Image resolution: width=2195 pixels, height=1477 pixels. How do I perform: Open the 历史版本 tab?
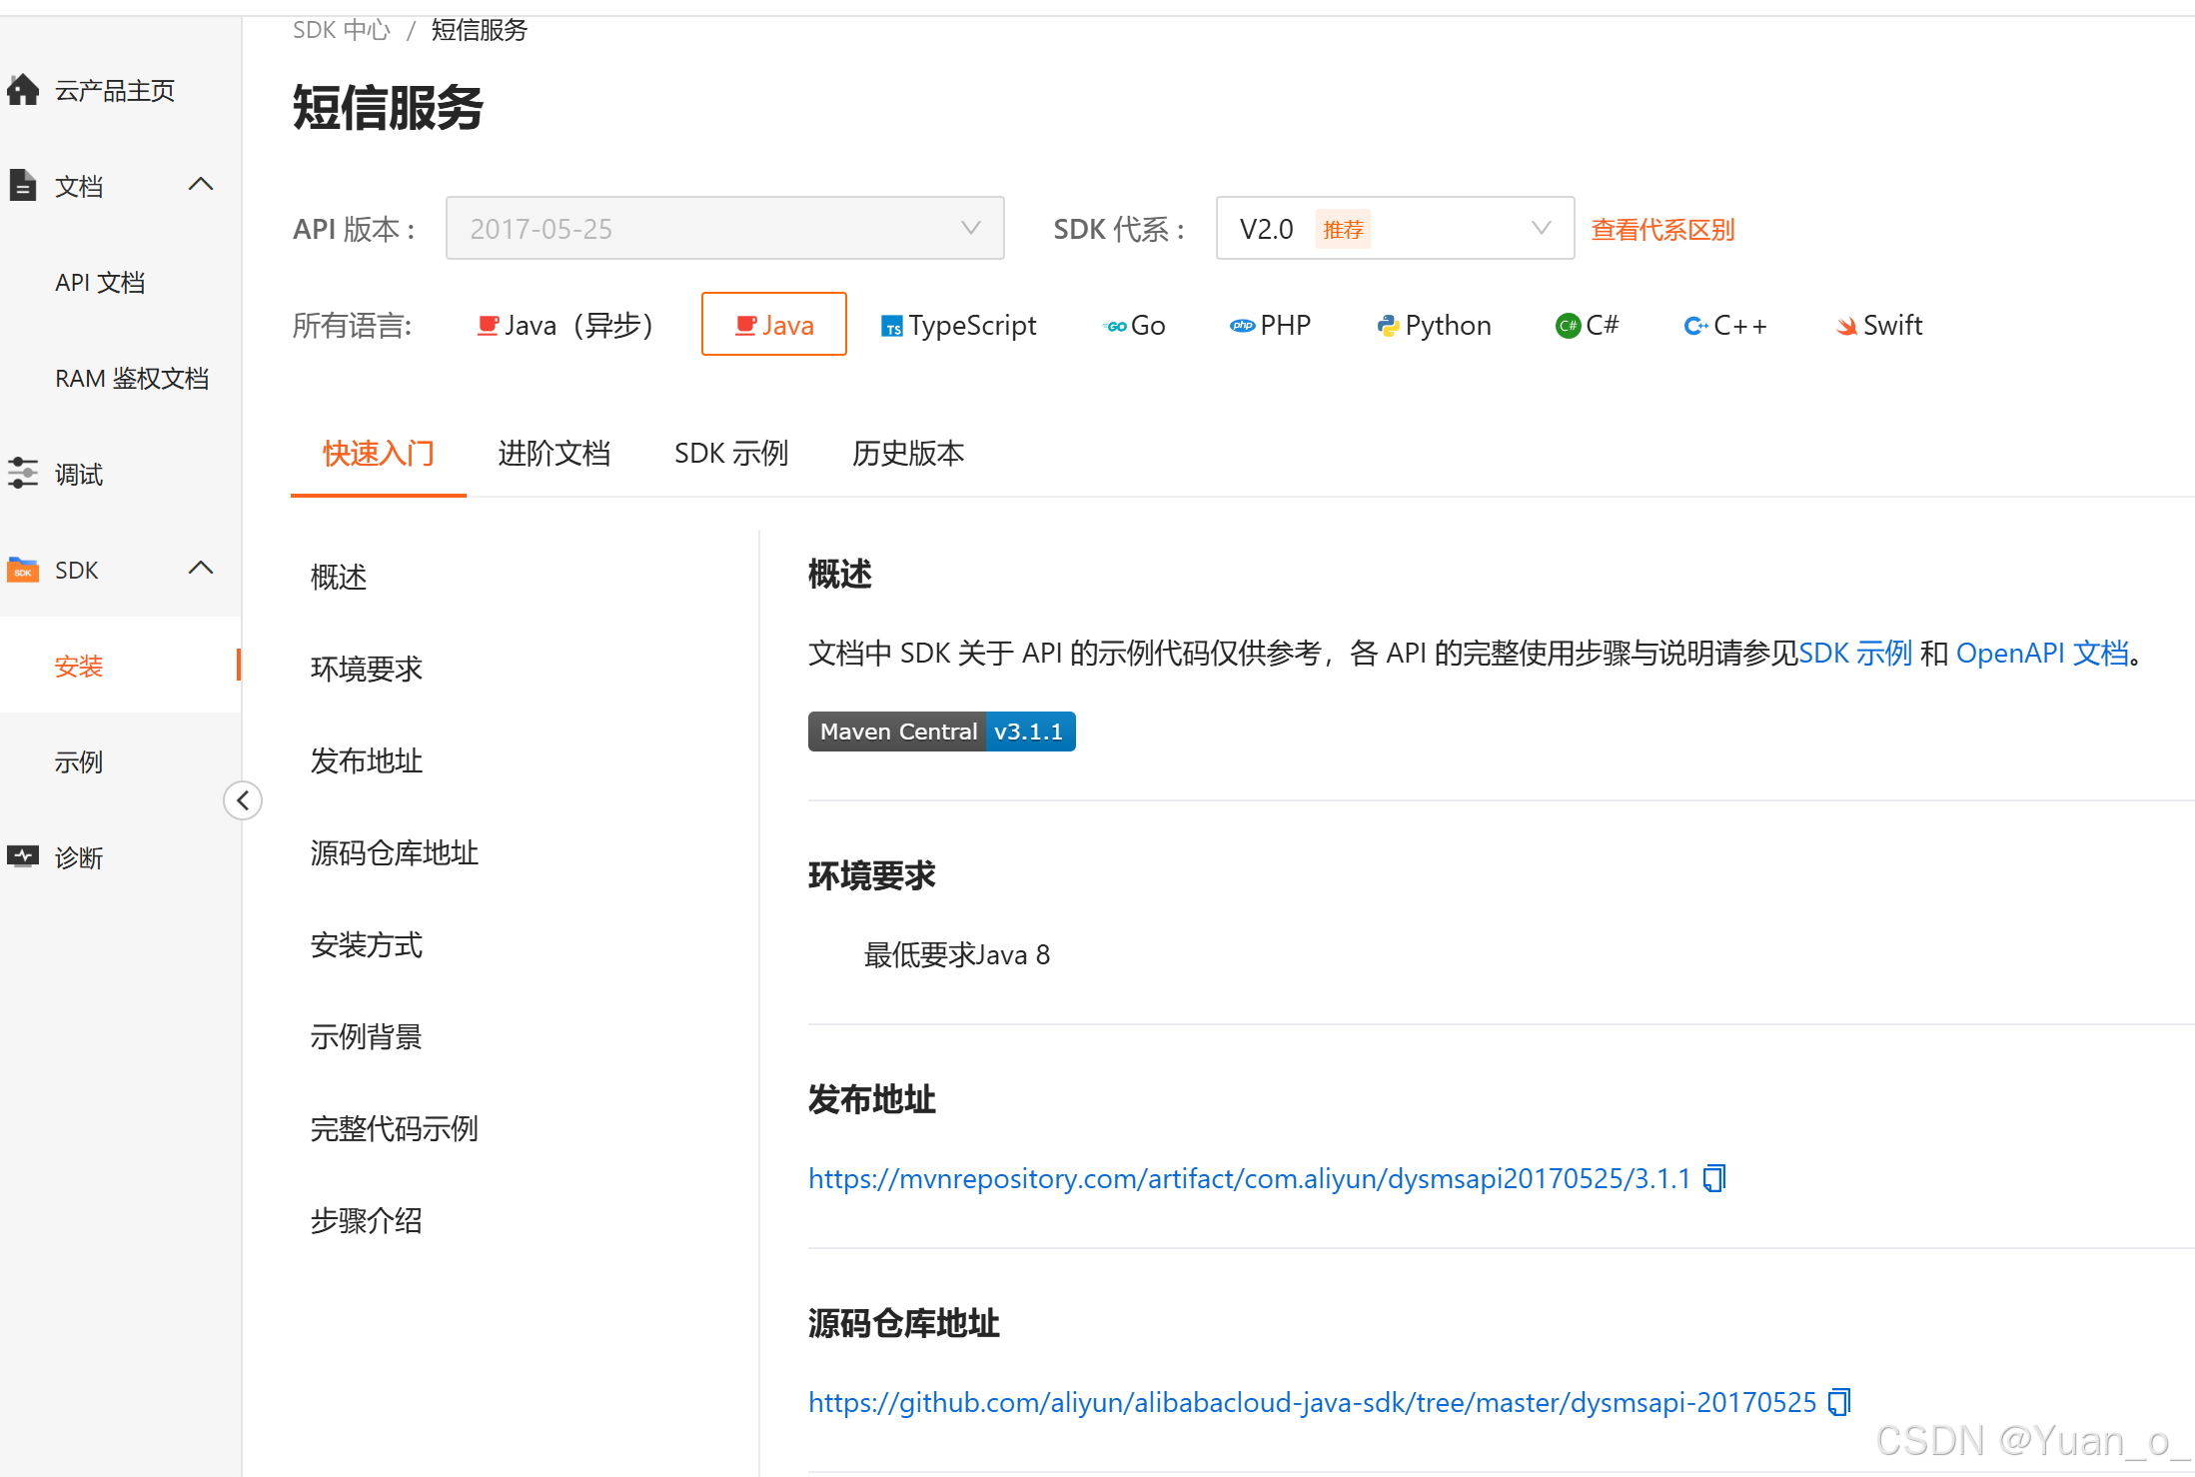coord(907,454)
